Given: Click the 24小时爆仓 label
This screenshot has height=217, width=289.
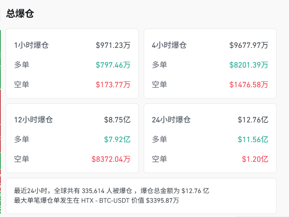Looking at the screenshot, I should click(172, 120).
